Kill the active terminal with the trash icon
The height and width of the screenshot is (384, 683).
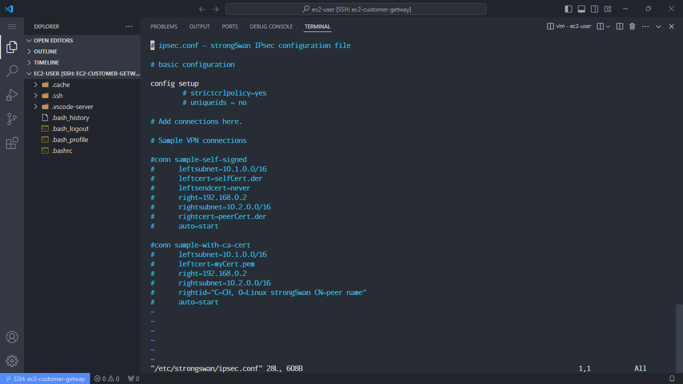tap(632, 26)
